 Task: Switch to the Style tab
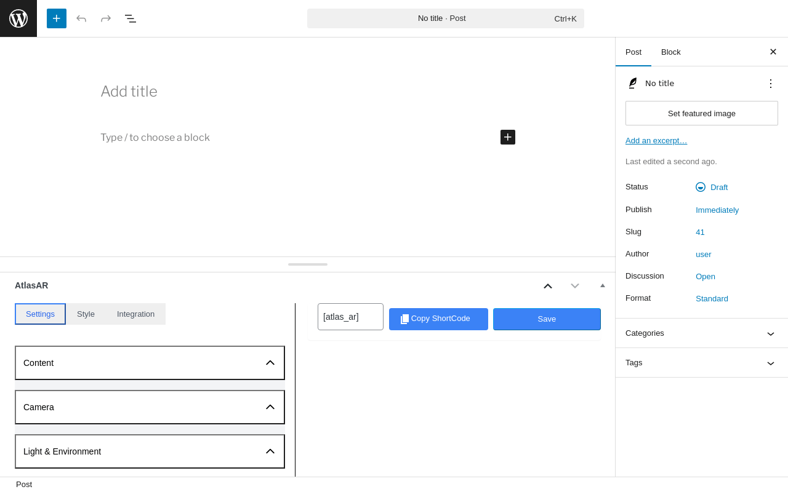pos(86,314)
